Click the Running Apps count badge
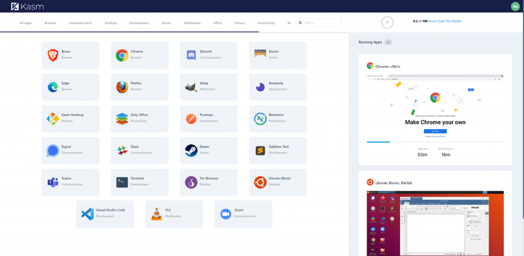Image resolution: width=524 pixels, height=256 pixels. (x=388, y=42)
